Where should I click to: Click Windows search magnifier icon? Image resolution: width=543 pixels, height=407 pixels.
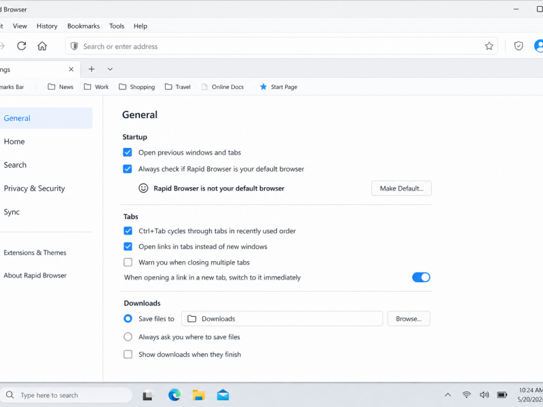coord(10,395)
